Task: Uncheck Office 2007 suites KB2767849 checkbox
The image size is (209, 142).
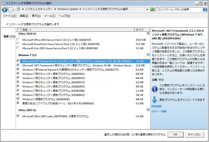Action: click(x=18, y=116)
